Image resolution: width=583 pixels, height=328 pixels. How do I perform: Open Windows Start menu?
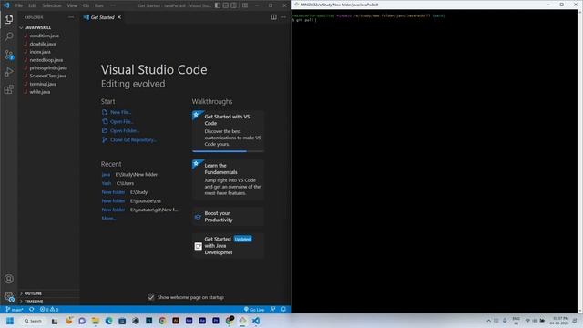10,321
